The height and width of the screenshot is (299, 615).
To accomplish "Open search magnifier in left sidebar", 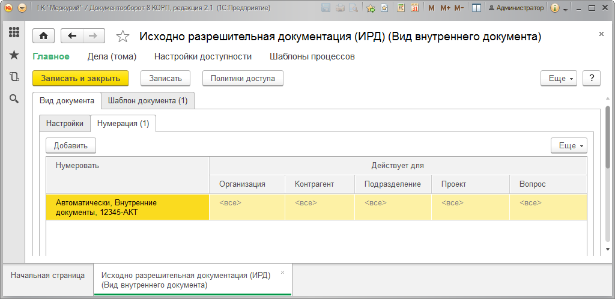I will 14,98.
